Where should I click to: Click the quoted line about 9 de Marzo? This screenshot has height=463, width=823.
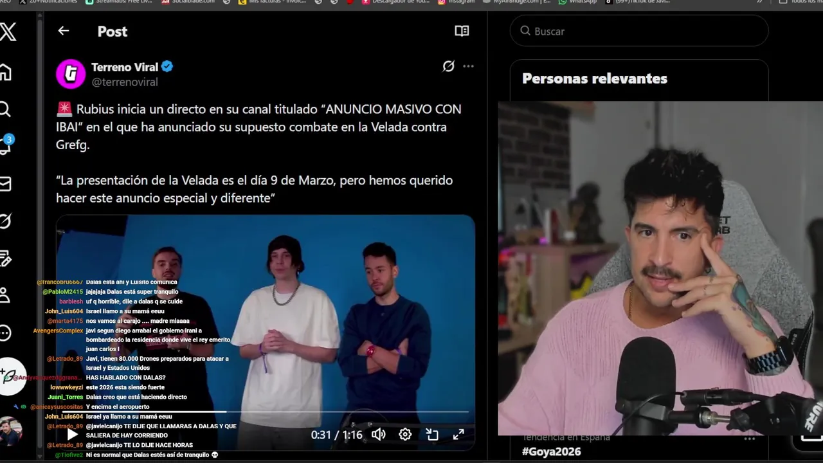(255, 189)
